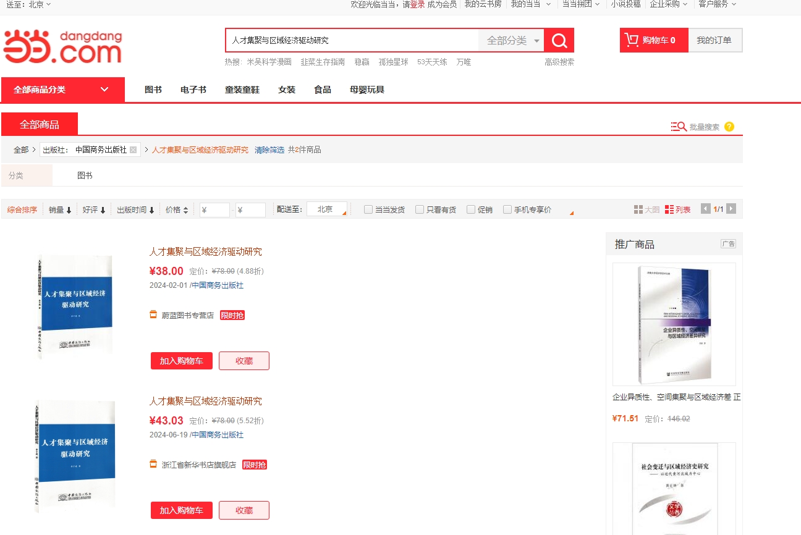Open the 全部分类 search category dropdown
801x535 pixels.
(511, 41)
